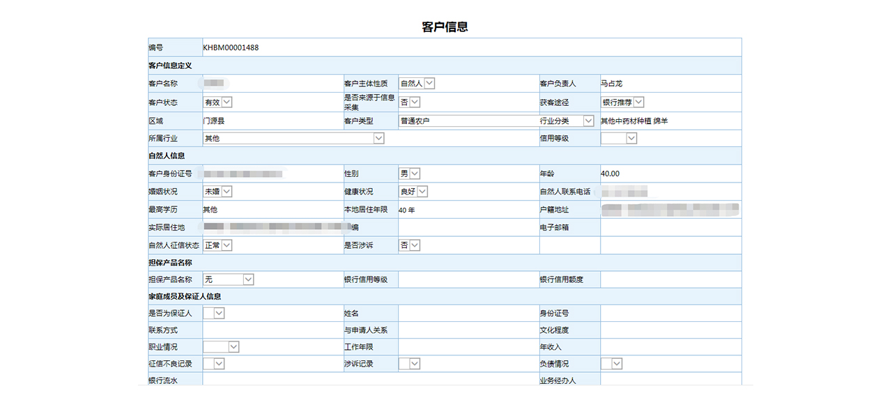The width and height of the screenshot is (892, 409).
Task: Open the 是否来源于信息采集 dropdown
Action: coord(410,102)
